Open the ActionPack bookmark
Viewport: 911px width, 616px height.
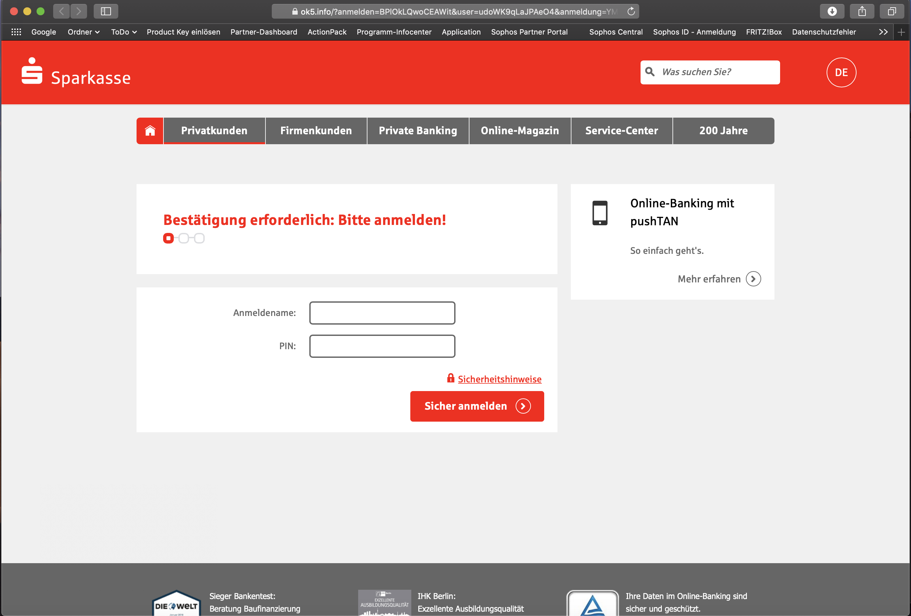click(327, 32)
